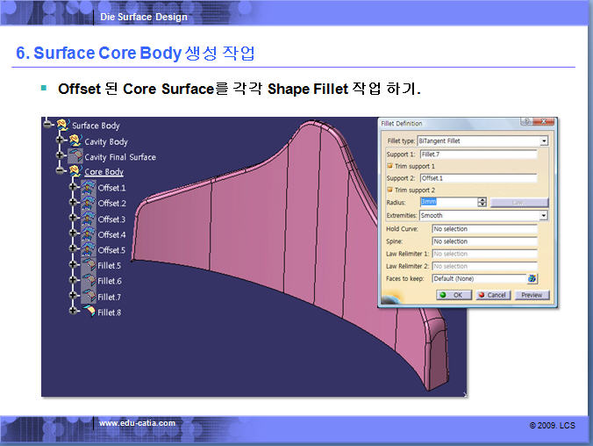The image size is (593, 446).
Task: Click the Preview button
Action: point(531,295)
